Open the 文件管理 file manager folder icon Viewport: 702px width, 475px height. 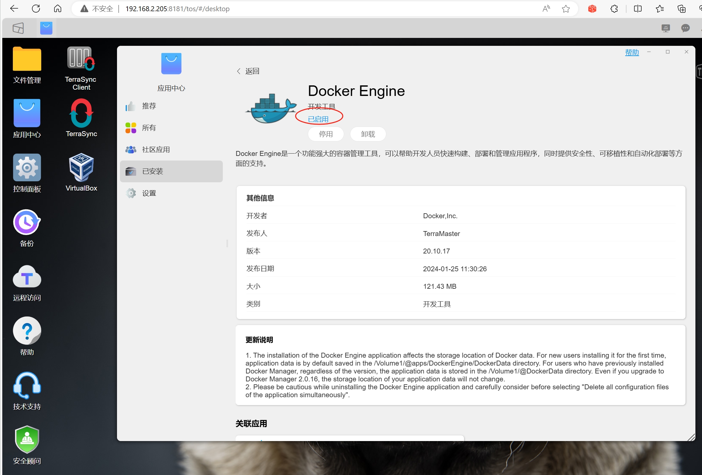click(x=27, y=59)
